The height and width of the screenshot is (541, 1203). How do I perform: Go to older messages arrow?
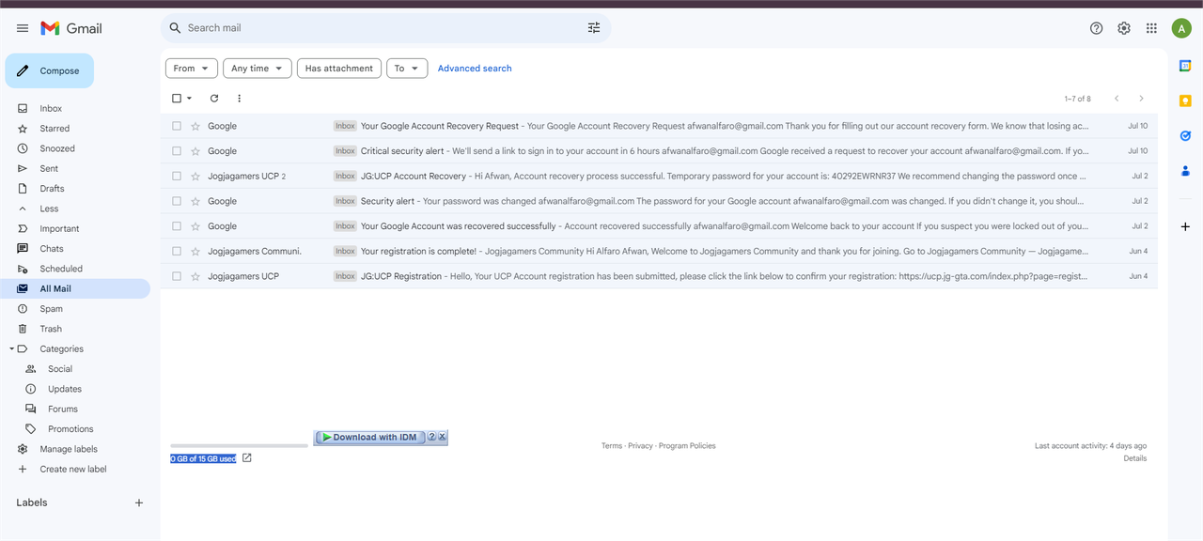(1141, 98)
